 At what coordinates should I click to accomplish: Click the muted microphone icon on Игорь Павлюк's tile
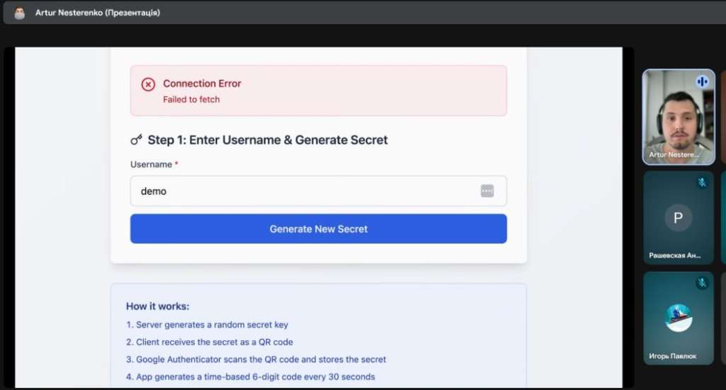[702, 283]
